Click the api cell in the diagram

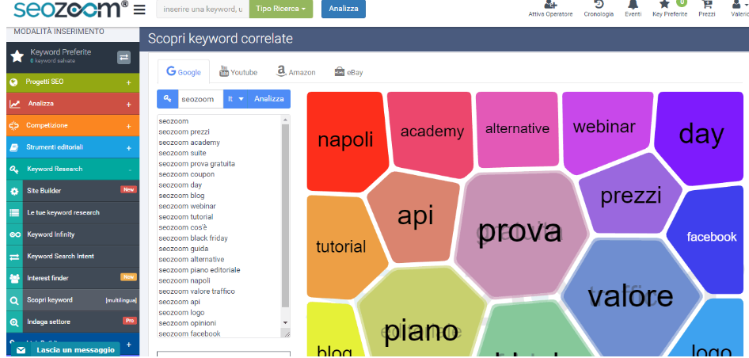[x=415, y=215]
